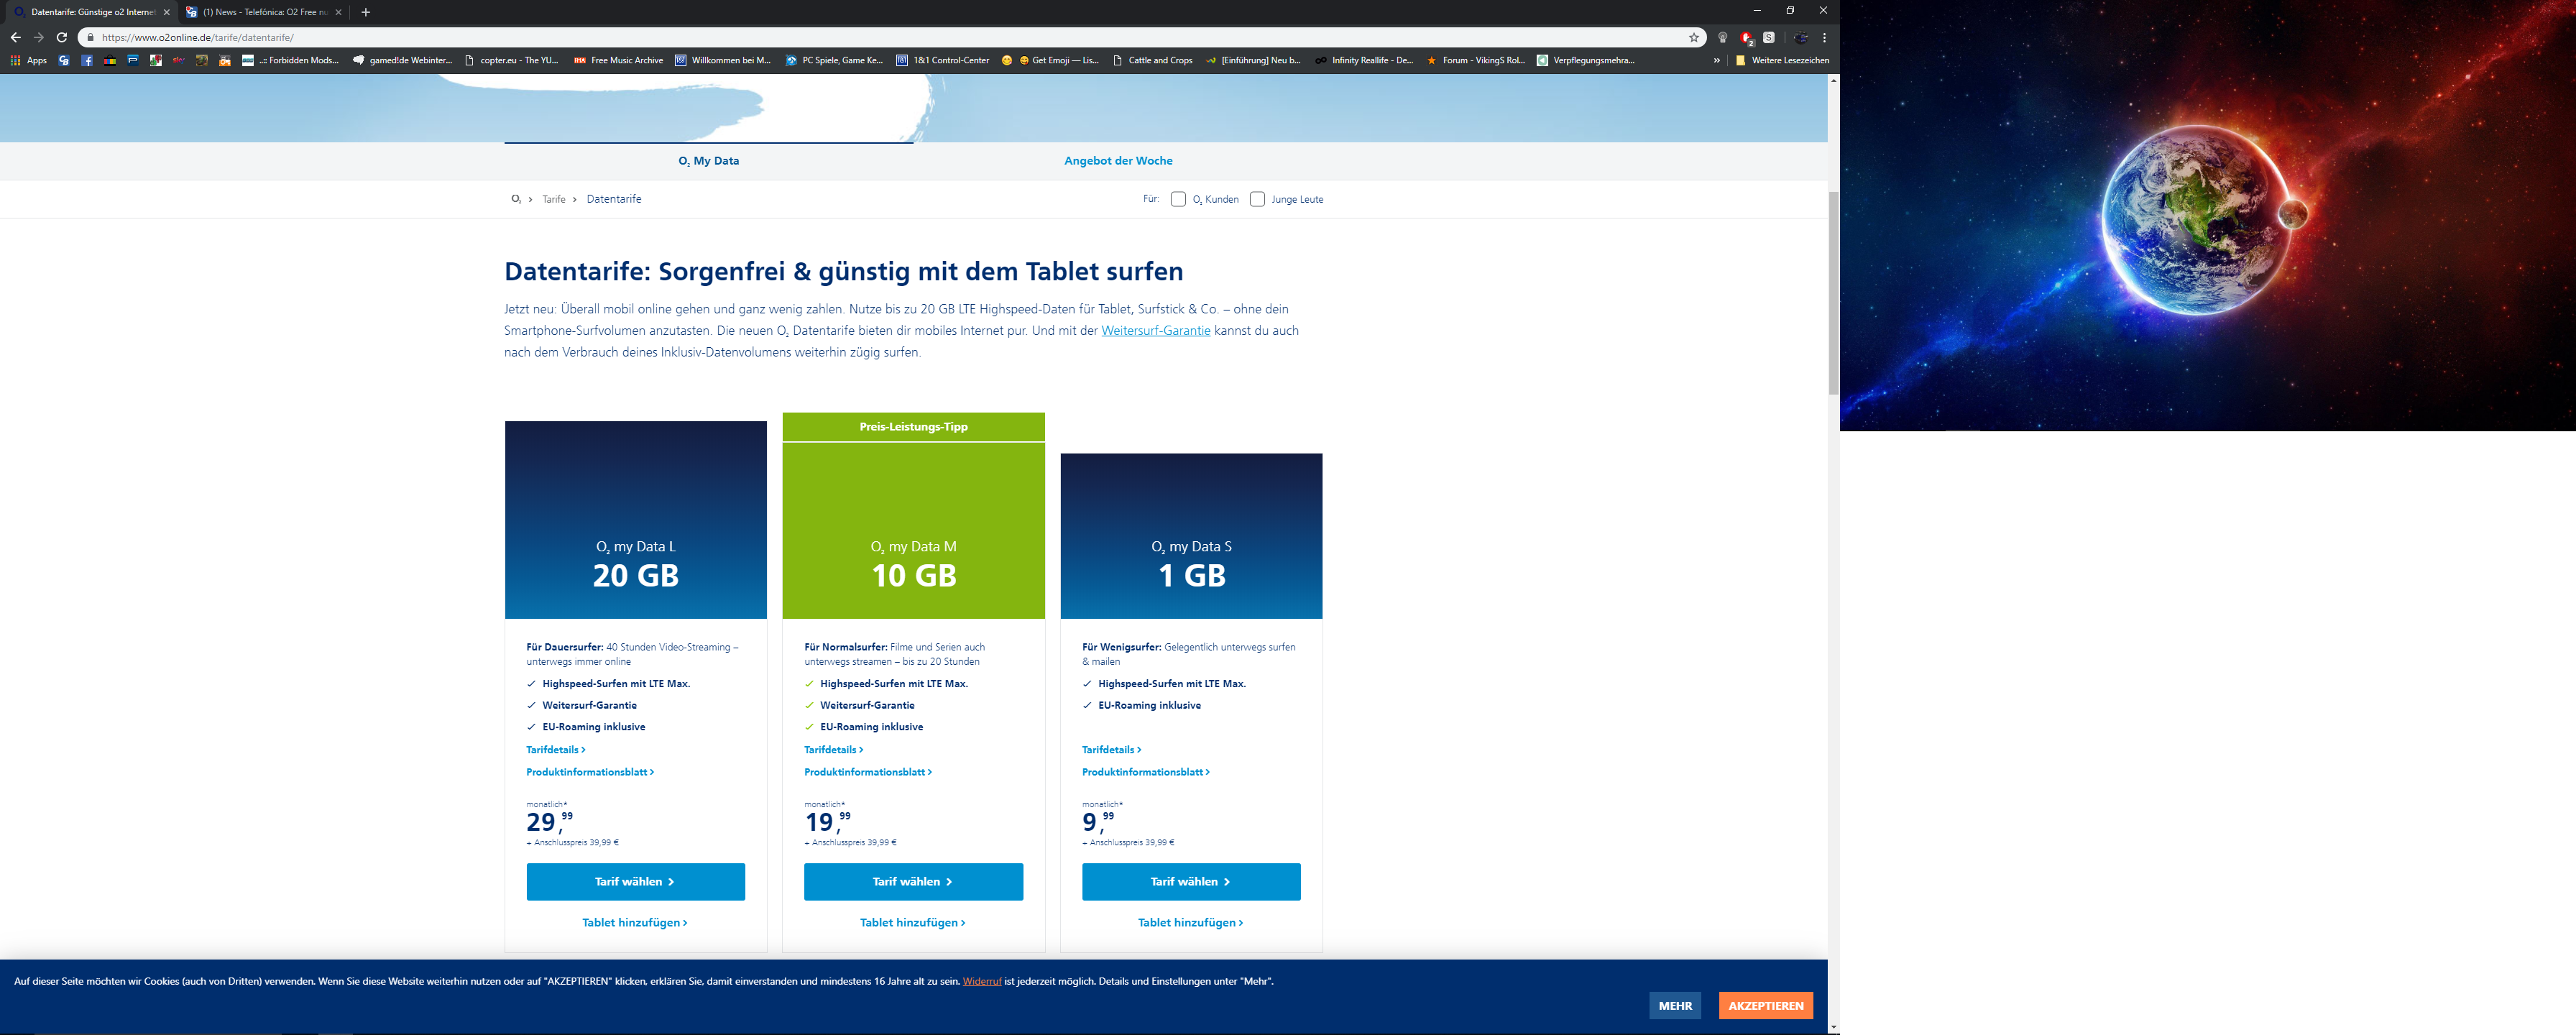Screen dimensions: 2576x1035
Task: Switch to the Telefónica News browser tab
Action: [x=264, y=12]
